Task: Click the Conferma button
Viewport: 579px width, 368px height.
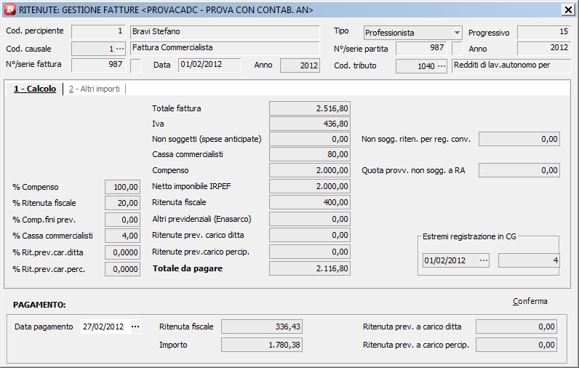Action: pyautogui.click(x=530, y=301)
